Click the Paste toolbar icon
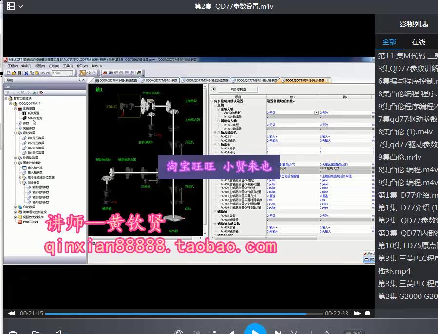Screen dimensions: 438x334 click(37, 73)
